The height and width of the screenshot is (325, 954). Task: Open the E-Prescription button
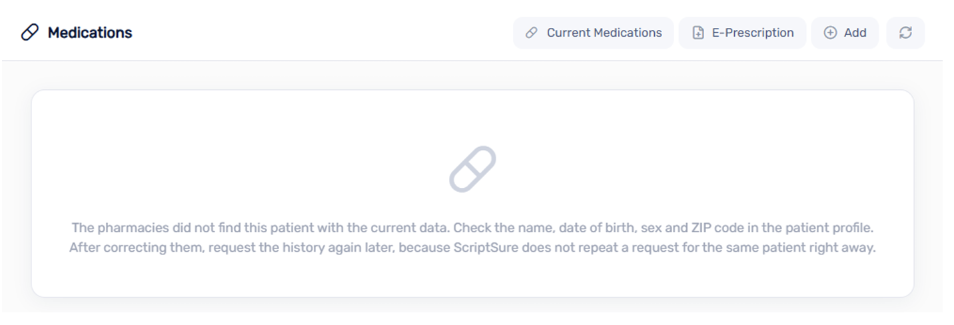[x=742, y=33]
